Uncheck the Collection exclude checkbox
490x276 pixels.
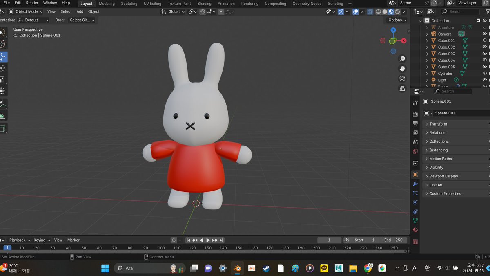[x=478, y=20]
